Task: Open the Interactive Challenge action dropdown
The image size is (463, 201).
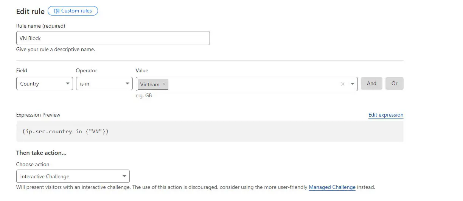Action: click(x=73, y=176)
